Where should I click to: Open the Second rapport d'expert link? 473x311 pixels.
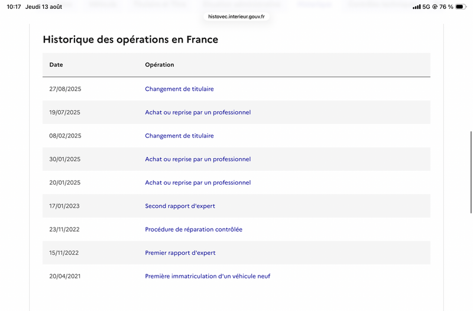180,206
